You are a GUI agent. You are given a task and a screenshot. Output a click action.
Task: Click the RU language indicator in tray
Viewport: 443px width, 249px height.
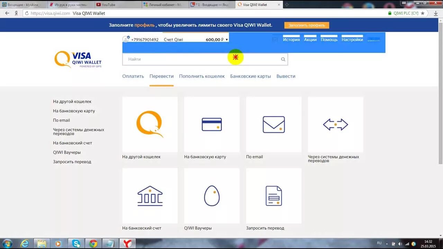[379, 243]
